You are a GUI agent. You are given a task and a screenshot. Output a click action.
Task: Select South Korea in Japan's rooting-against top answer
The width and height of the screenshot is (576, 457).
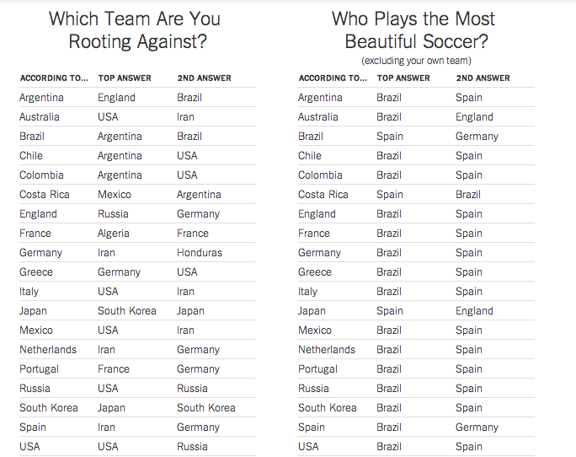coord(127,311)
